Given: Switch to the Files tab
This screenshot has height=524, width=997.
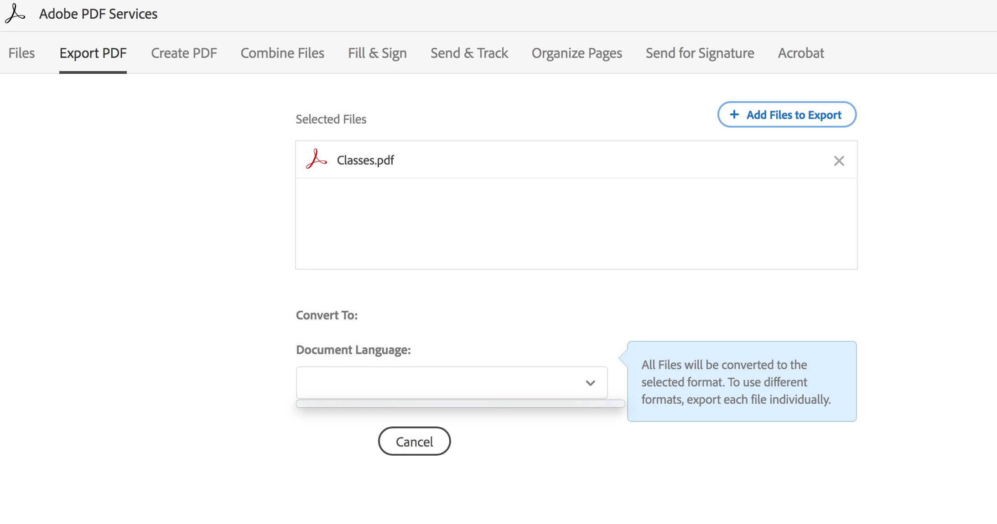Looking at the screenshot, I should click(x=21, y=53).
